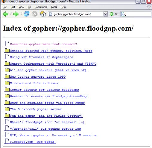Image resolution: width=152 pixels, height=148 pixels.
Task: Click document icon beside 'Does this gopher menu'
Action: click(x=7, y=43)
